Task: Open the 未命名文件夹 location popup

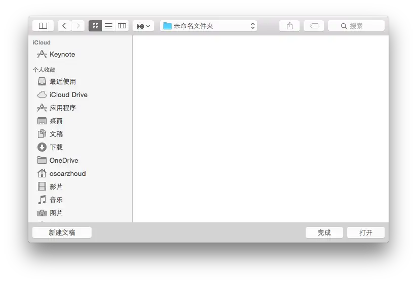Action: tap(209, 26)
